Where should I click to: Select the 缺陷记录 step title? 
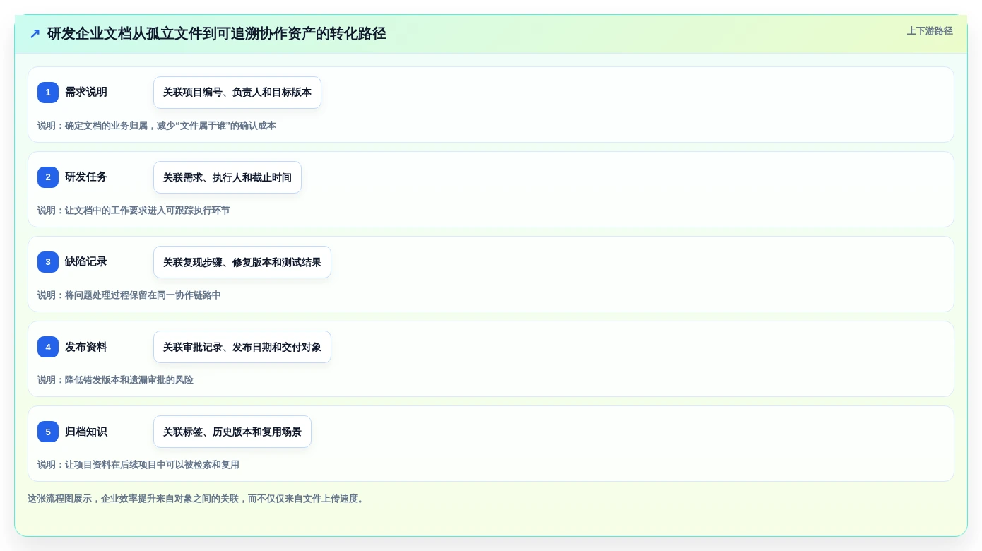(x=86, y=262)
